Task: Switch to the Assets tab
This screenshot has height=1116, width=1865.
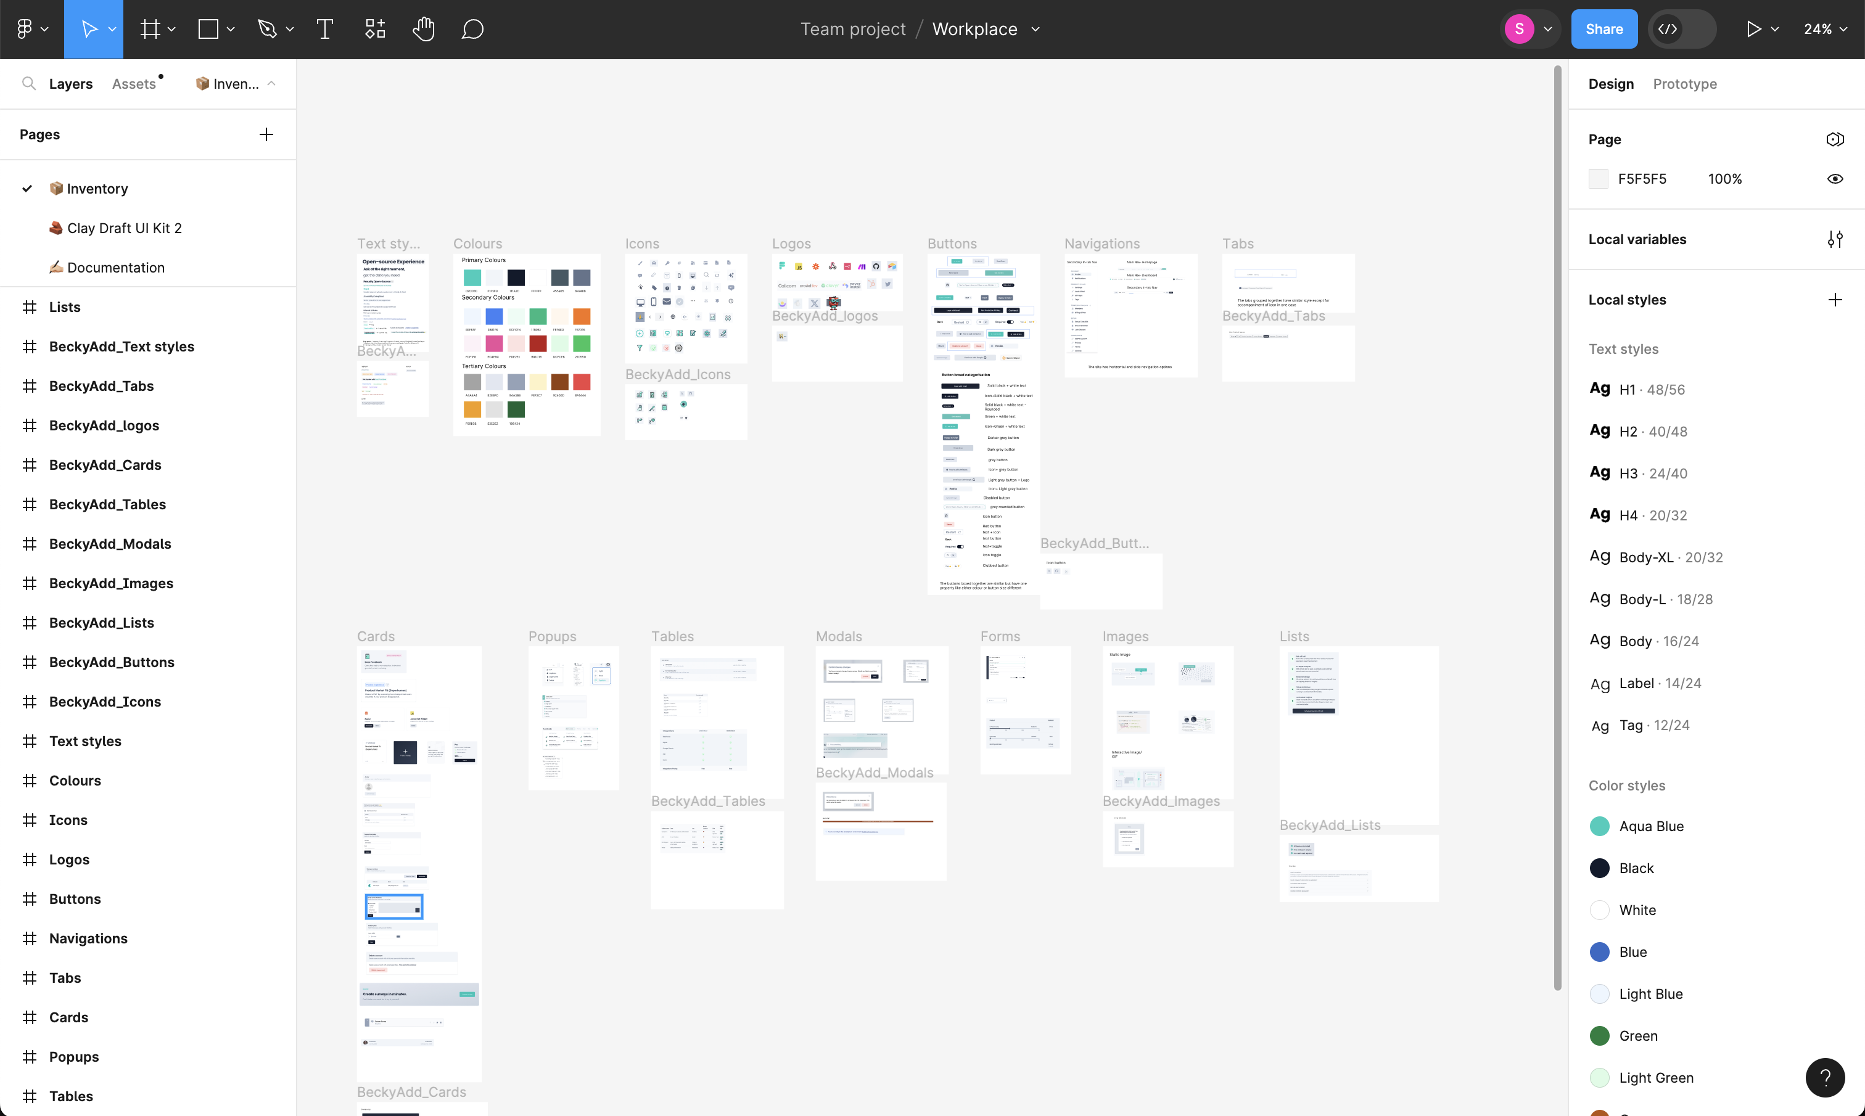Action: pos(134,83)
